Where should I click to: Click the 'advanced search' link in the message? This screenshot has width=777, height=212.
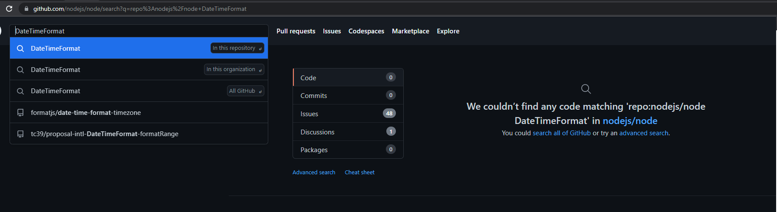pyautogui.click(x=644, y=133)
